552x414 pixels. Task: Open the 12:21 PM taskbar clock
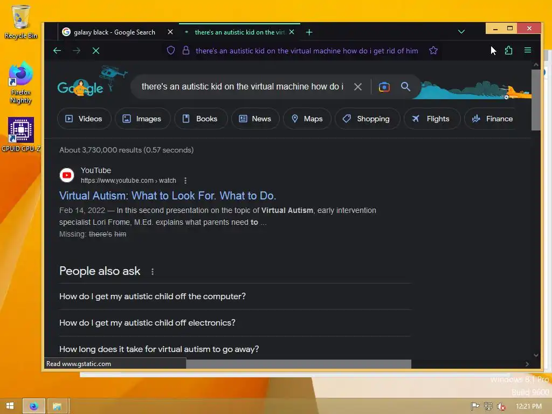coord(528,406)
